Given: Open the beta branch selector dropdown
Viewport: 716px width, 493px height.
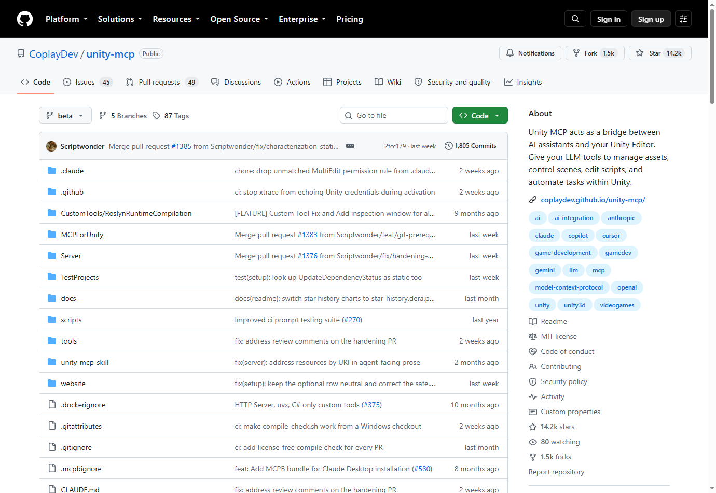Looking at the screenshot, I should [x=65, y=115].
